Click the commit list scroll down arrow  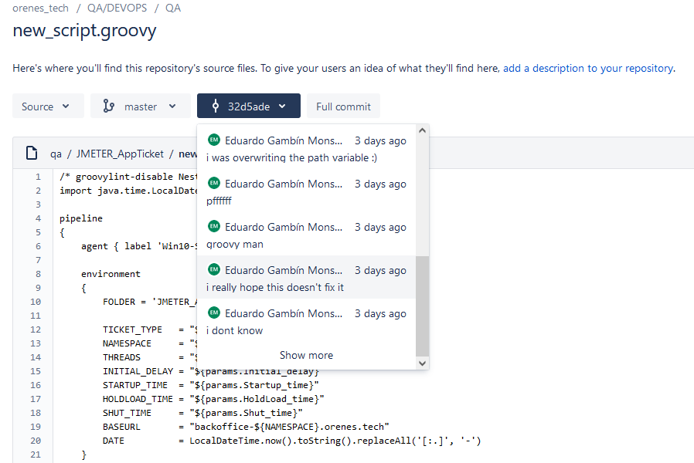pyautogui.click(x=422, y=363)
